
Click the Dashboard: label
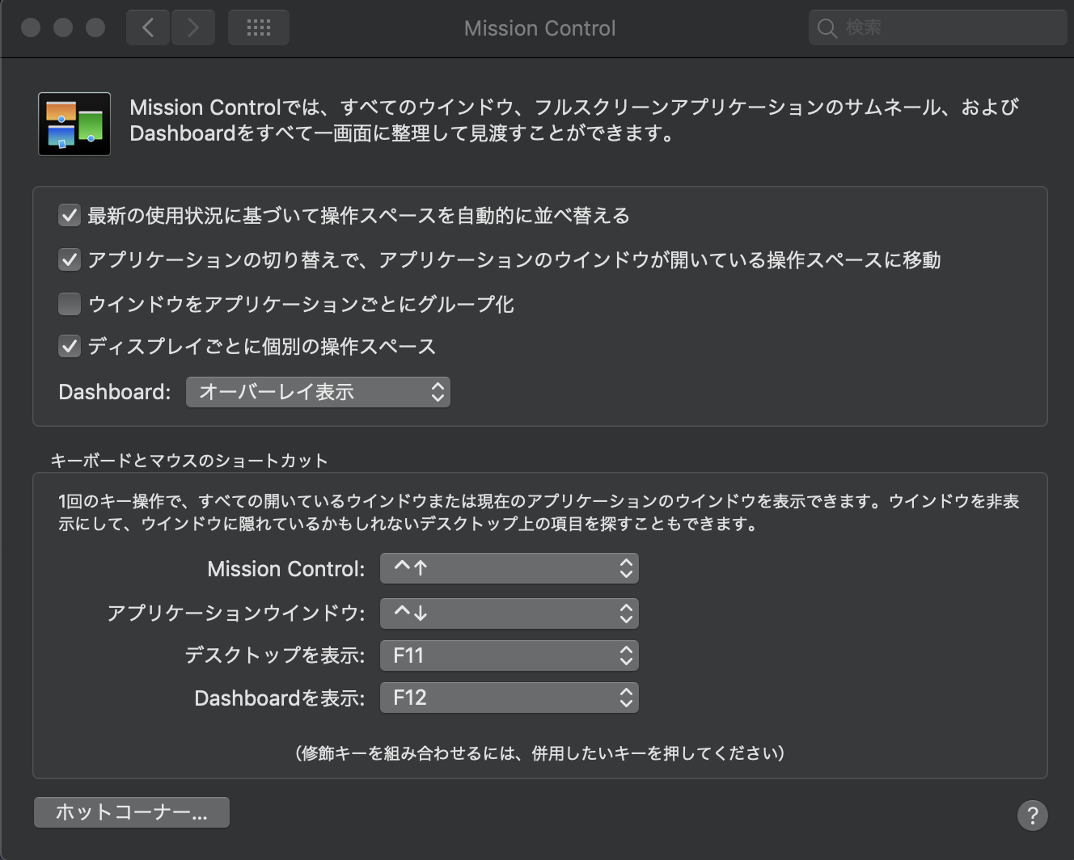point(115,392)
